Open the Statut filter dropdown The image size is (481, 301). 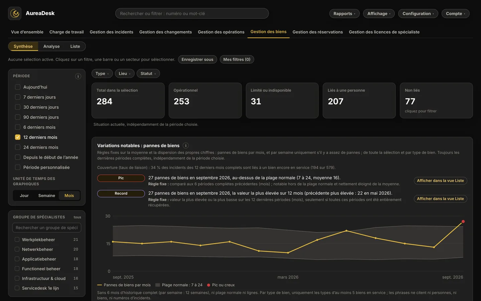tap(148, 74)
